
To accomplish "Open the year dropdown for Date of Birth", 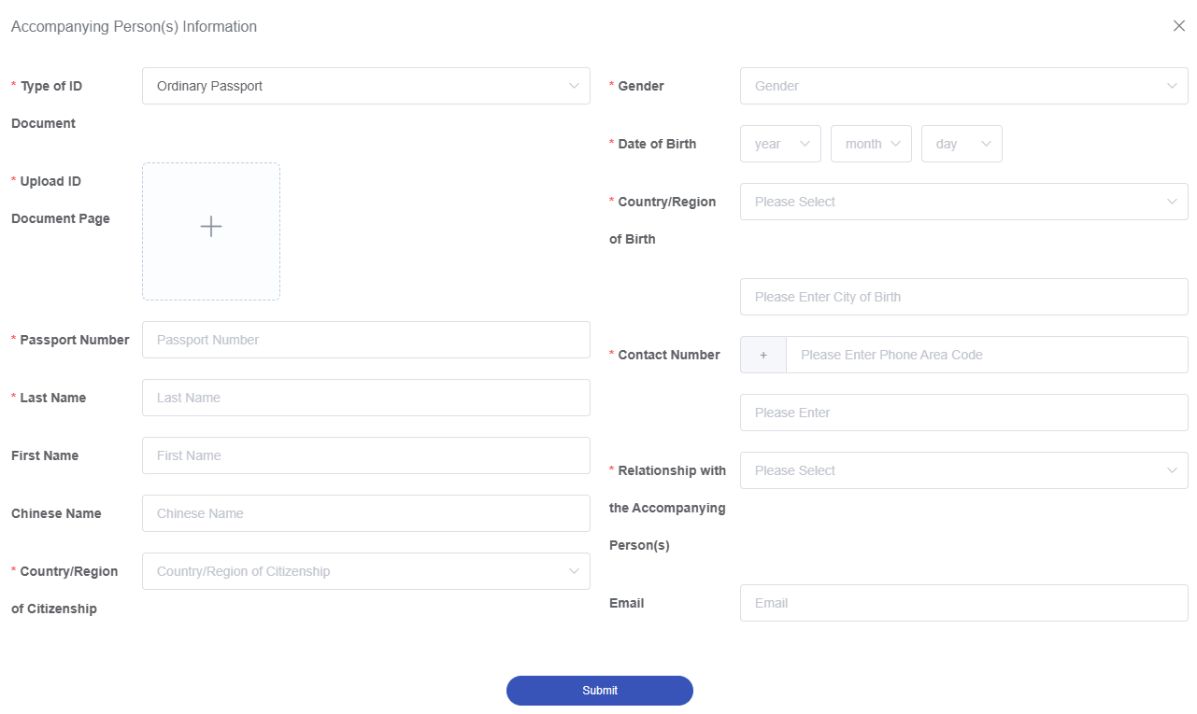I will 780,144.
